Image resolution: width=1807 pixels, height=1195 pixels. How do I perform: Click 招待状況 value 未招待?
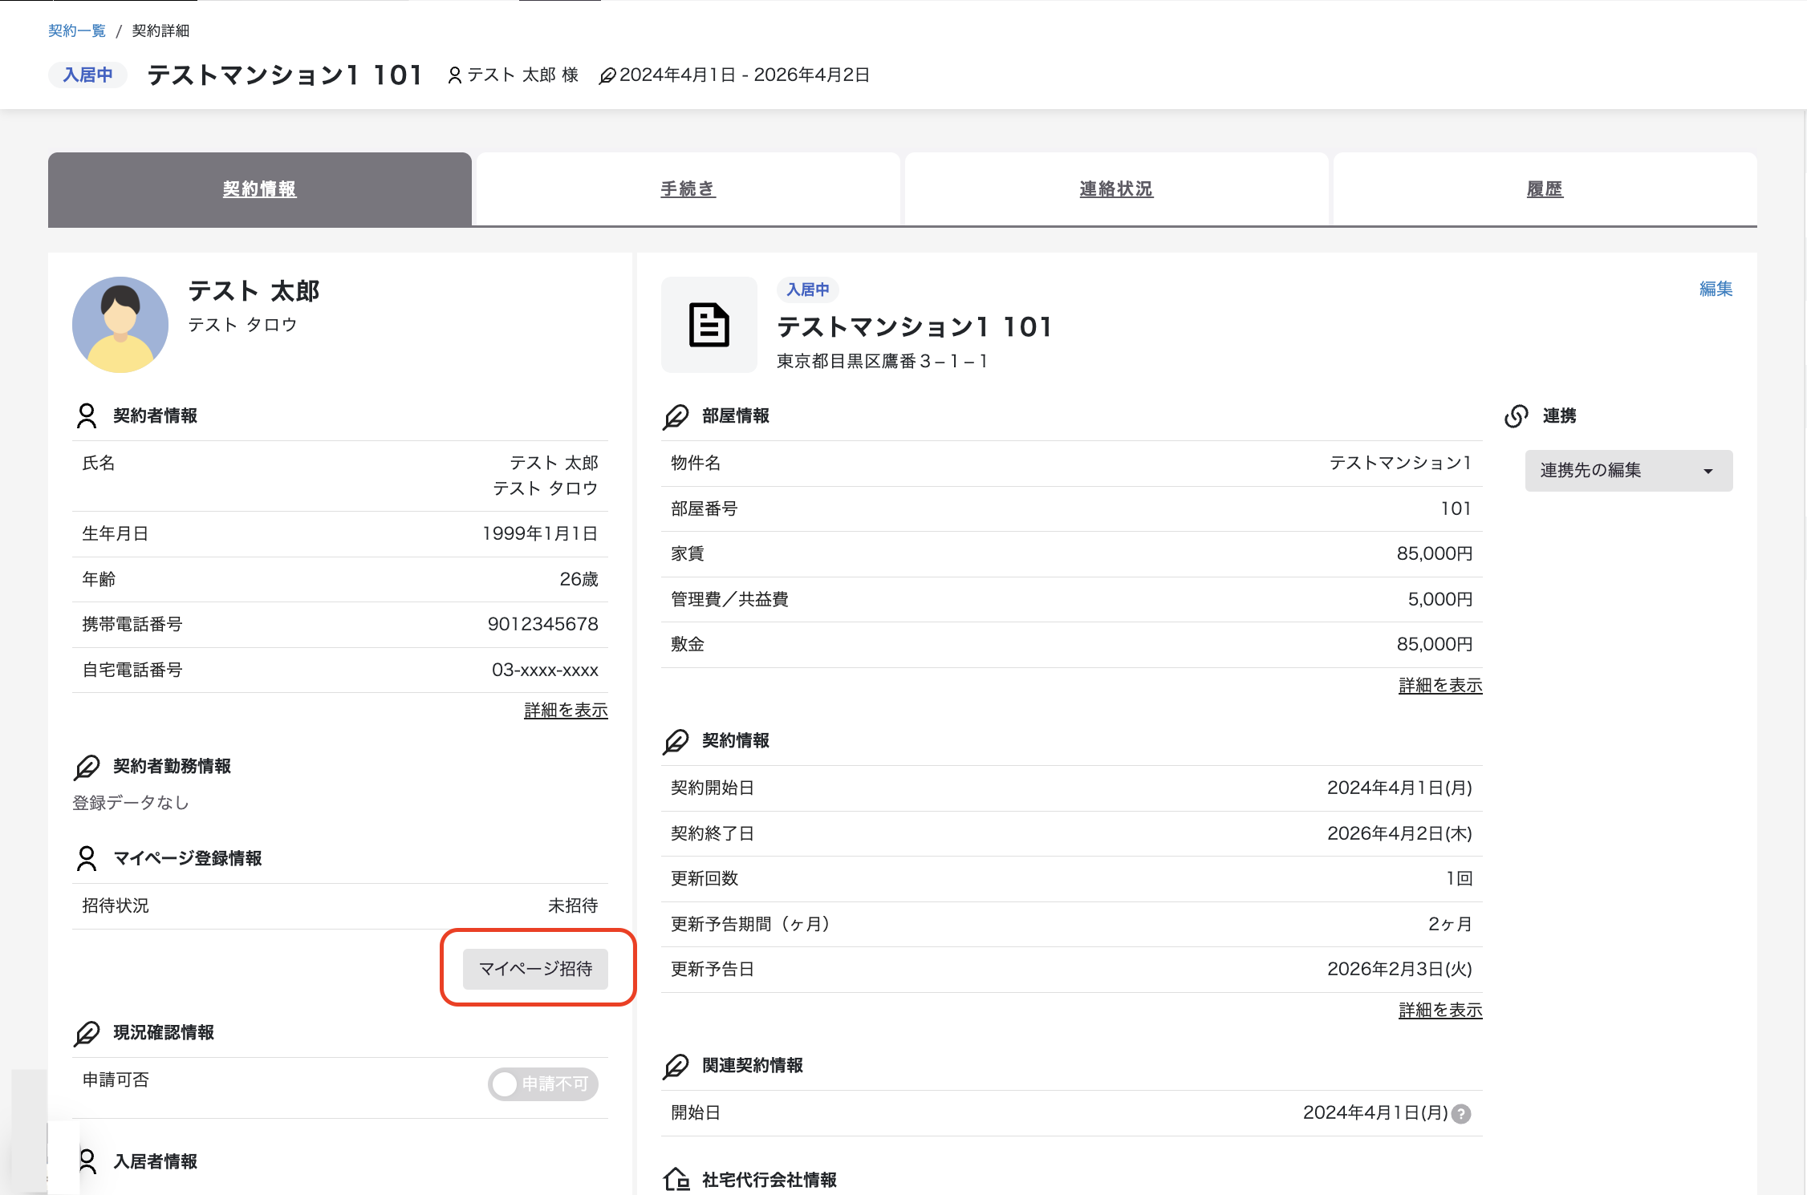pyautogui.click(x=573, y=905)
